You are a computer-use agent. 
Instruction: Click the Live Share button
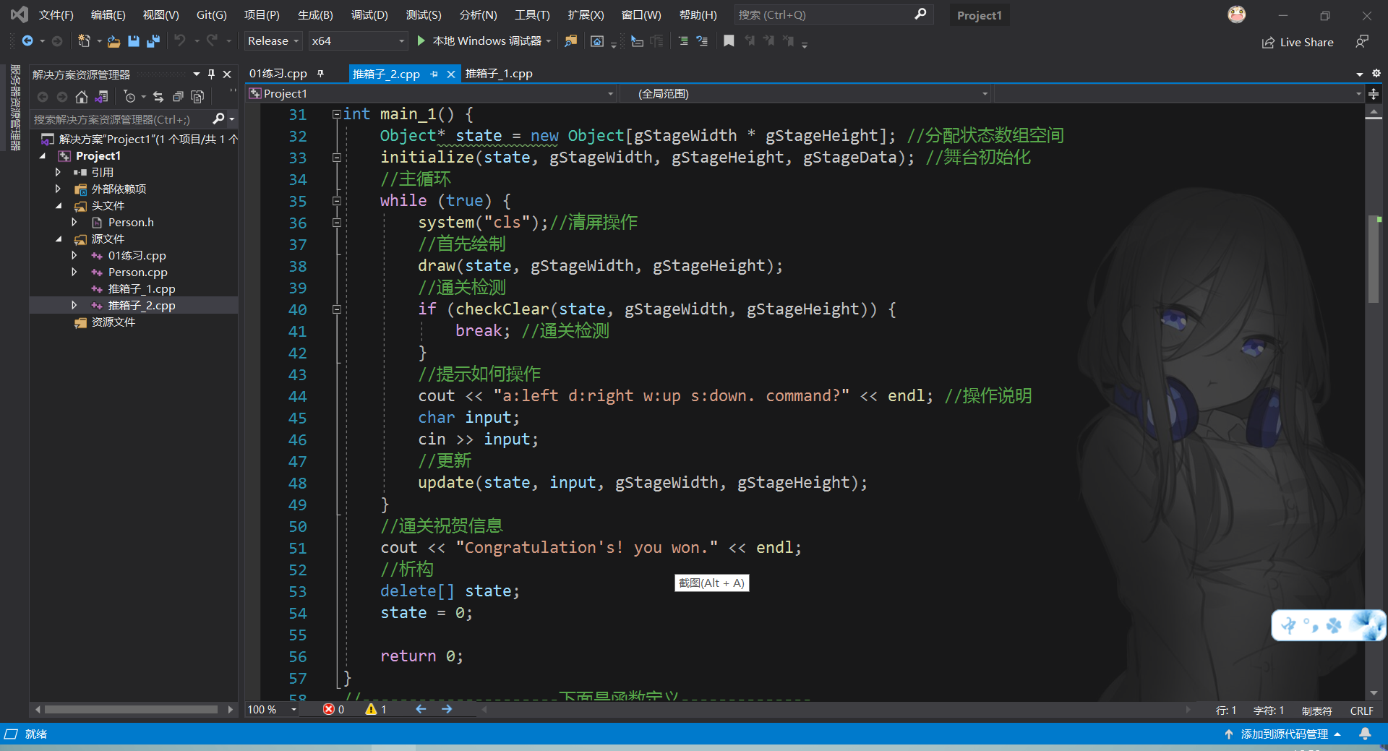(x=1298, y=42)
